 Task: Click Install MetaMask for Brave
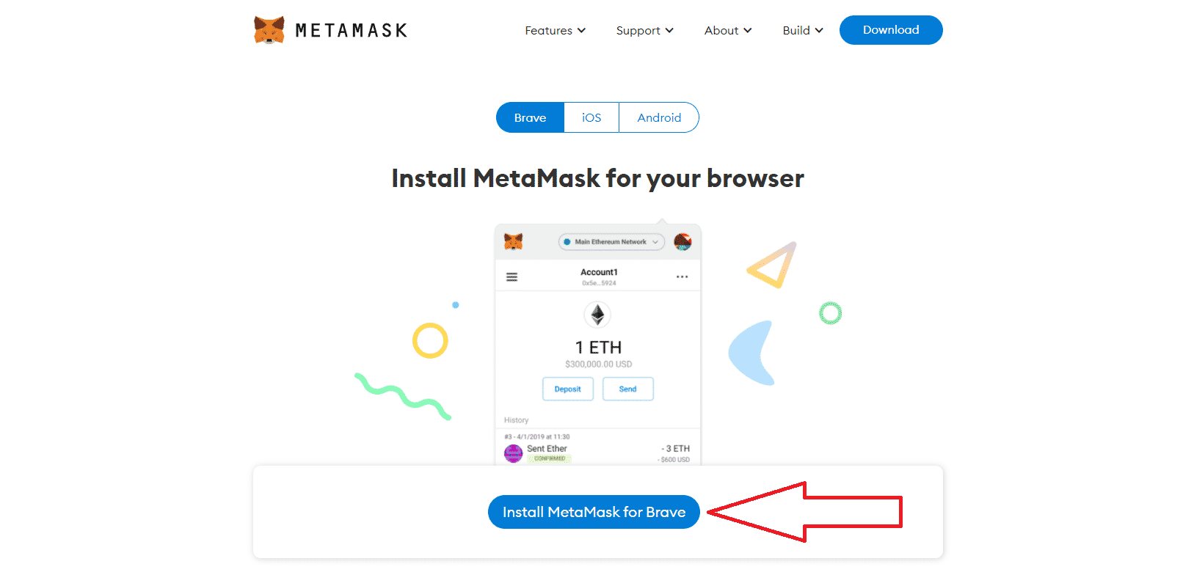click(x=594, y=512)
